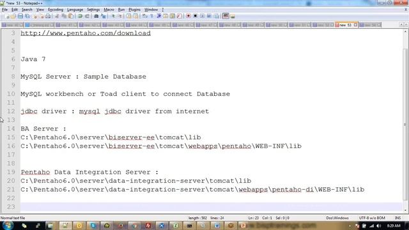The image size is (409, 230).
Task: Click the New file toolbar icon
Action: point(7,16)
